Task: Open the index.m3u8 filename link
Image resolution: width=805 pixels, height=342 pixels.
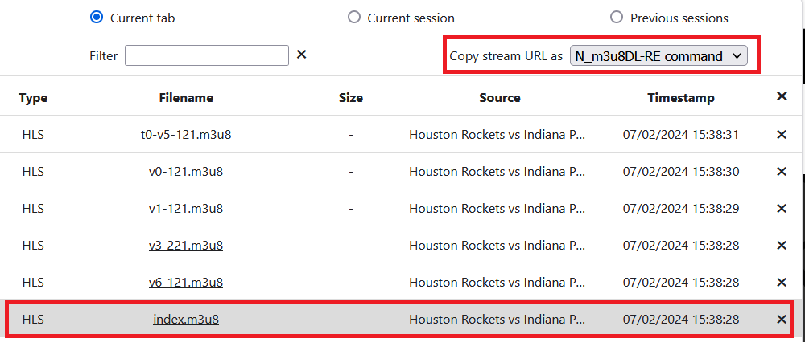Action: click(x=186, y=320)
